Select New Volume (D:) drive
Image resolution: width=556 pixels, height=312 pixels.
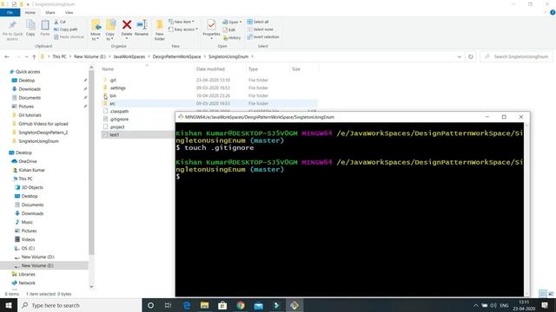coord(37,257)
